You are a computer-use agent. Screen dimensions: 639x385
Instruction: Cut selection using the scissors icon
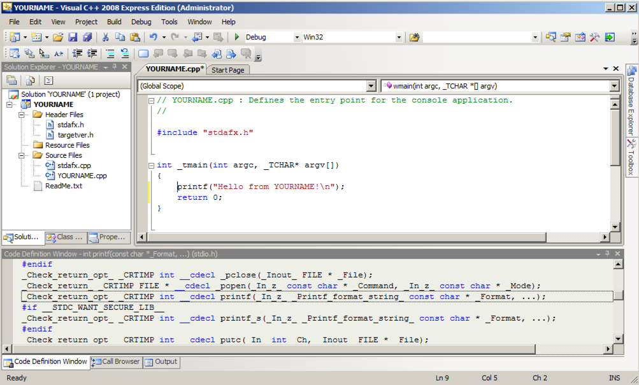(105, 38)
